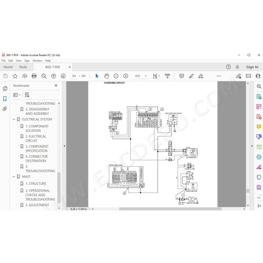
Task: Switch to the Tools tab
Action: 23,67
